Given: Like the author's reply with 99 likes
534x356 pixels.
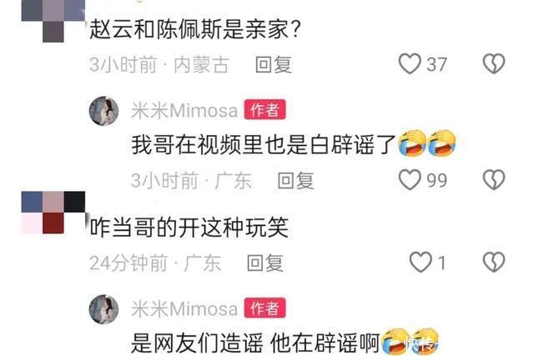Looking at the screenshot, I should click(410, 179).
